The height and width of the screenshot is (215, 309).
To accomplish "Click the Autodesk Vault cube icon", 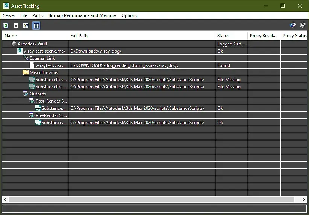I will coord(14,44).
